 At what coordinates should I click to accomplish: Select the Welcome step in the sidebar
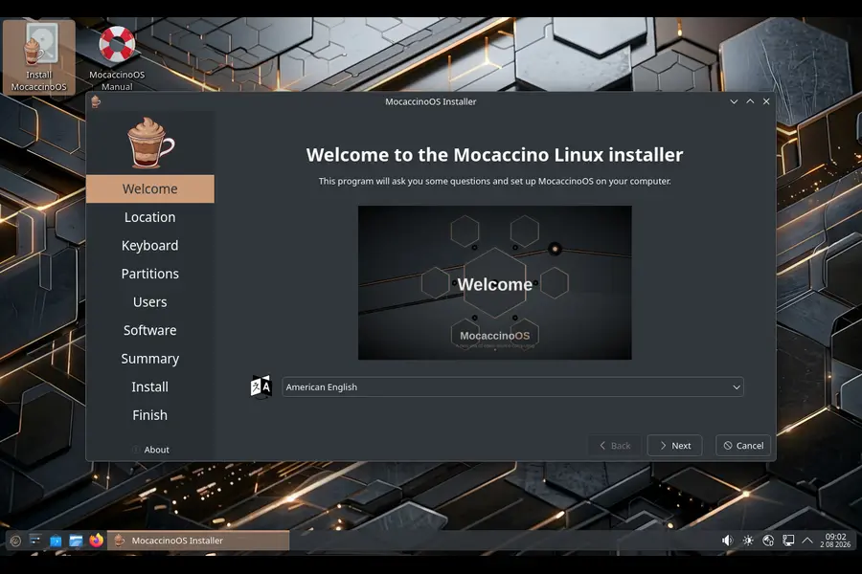click(150, 189)
